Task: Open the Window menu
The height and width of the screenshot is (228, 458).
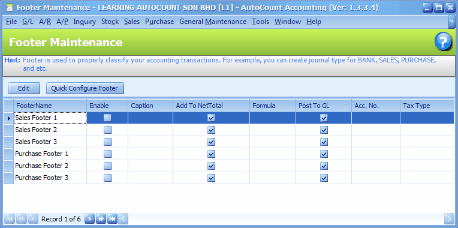Action: (x=287, y=22)
